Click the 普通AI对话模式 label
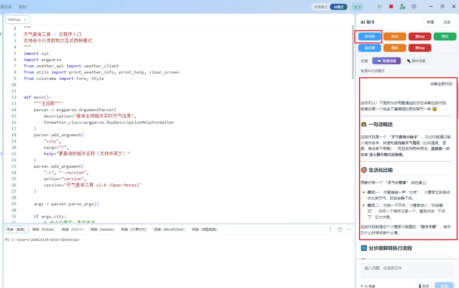The height and width of the screenshot is (288, 459). pyautogui.click(x=372, y=71)
